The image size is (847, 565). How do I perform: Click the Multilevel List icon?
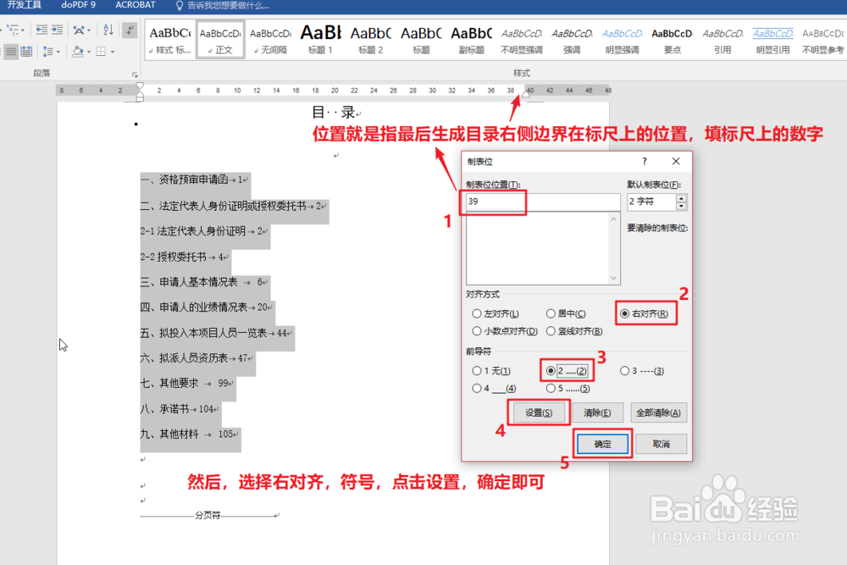tap(11, 29)
